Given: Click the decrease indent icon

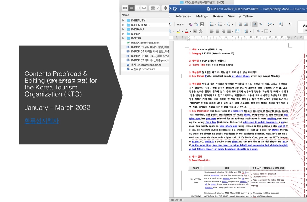Looking at the screenshot, I should click(x=240, y=24).
